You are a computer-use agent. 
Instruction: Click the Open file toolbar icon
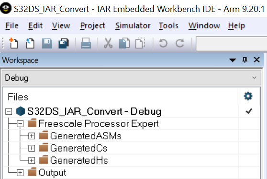30,43
